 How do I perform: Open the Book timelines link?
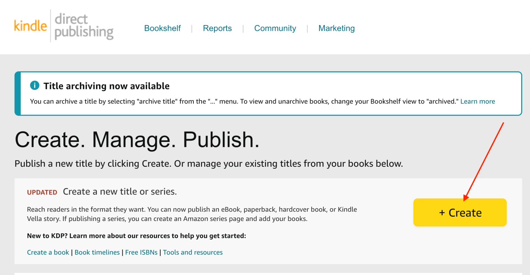[97, 252]
